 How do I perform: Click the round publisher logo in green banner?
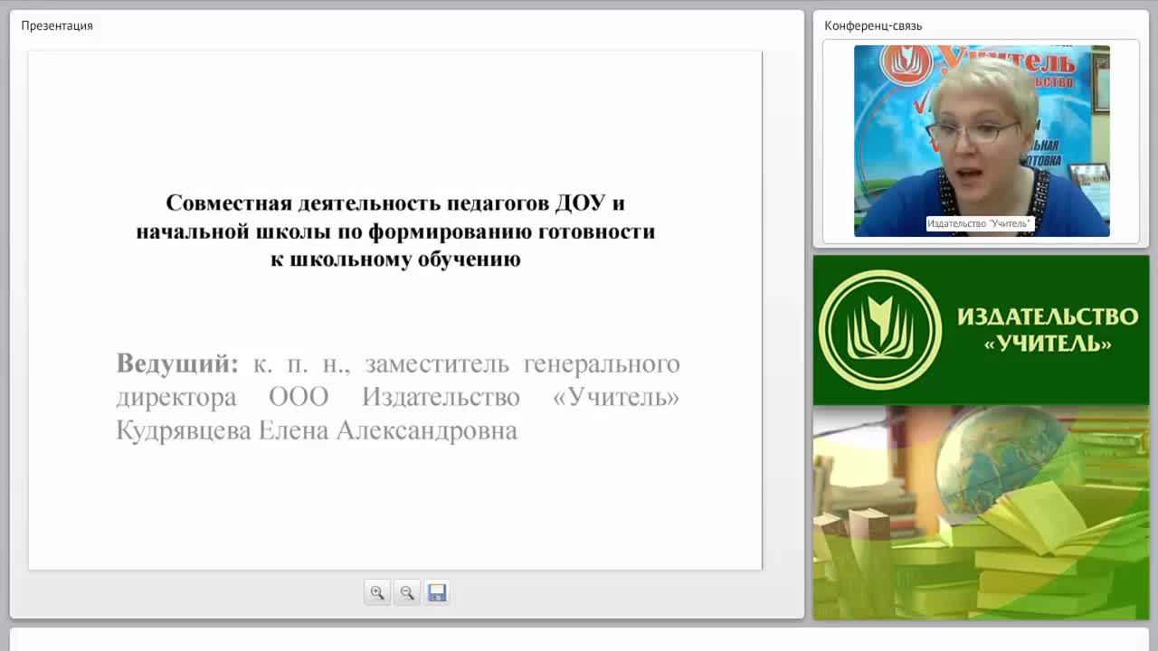[880, 330]
